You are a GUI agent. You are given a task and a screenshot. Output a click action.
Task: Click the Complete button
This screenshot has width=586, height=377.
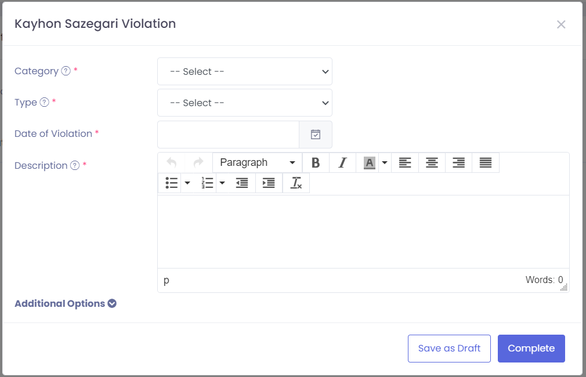tap(531, 348)
